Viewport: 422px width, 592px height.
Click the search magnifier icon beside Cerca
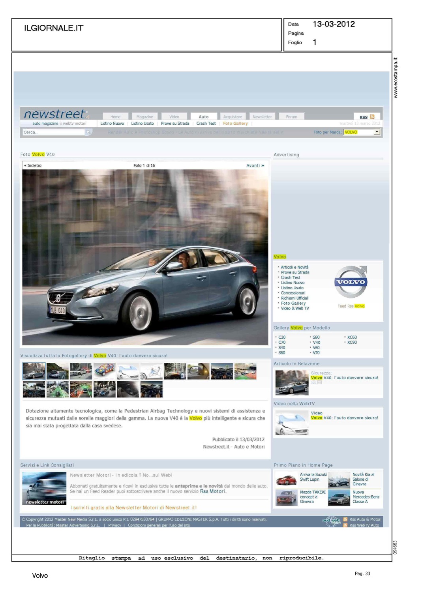pos(88,132)
